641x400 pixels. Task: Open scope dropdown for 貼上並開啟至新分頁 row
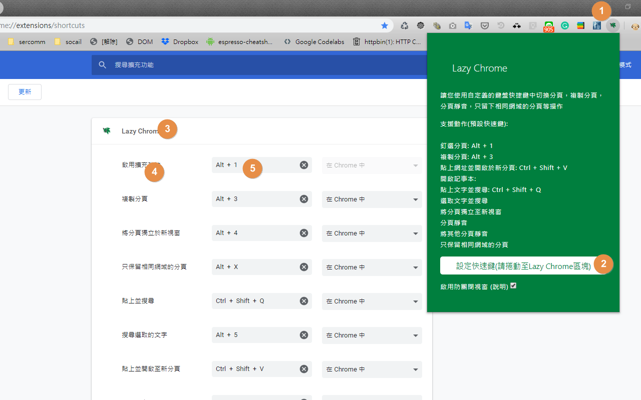[x=372, y=369]
